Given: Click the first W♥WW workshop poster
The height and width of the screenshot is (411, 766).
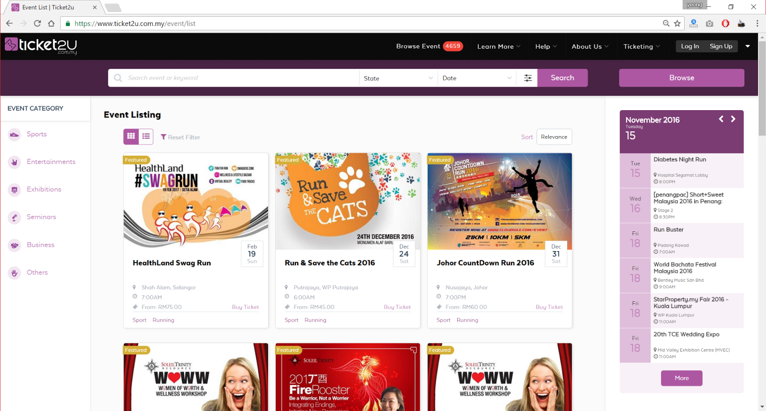Looking at the screenshot, I should (196, 377).
